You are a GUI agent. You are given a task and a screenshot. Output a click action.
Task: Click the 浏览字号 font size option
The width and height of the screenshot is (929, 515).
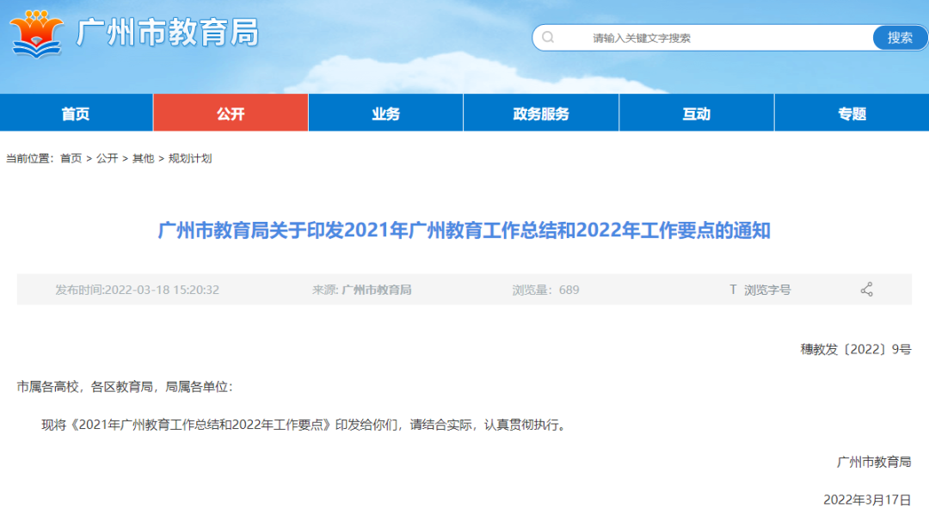[767, 290]
